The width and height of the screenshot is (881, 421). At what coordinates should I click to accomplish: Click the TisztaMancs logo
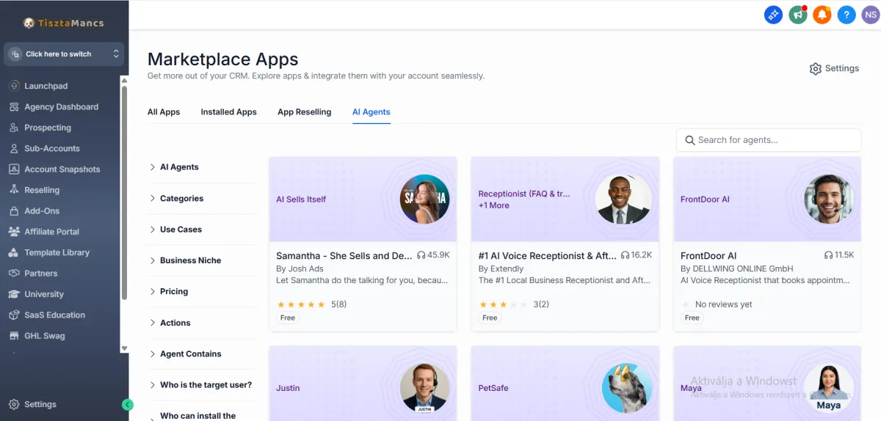pos(63,23)
